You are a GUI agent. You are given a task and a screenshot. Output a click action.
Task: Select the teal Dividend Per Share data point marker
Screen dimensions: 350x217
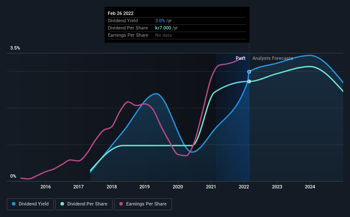(249, 82)
